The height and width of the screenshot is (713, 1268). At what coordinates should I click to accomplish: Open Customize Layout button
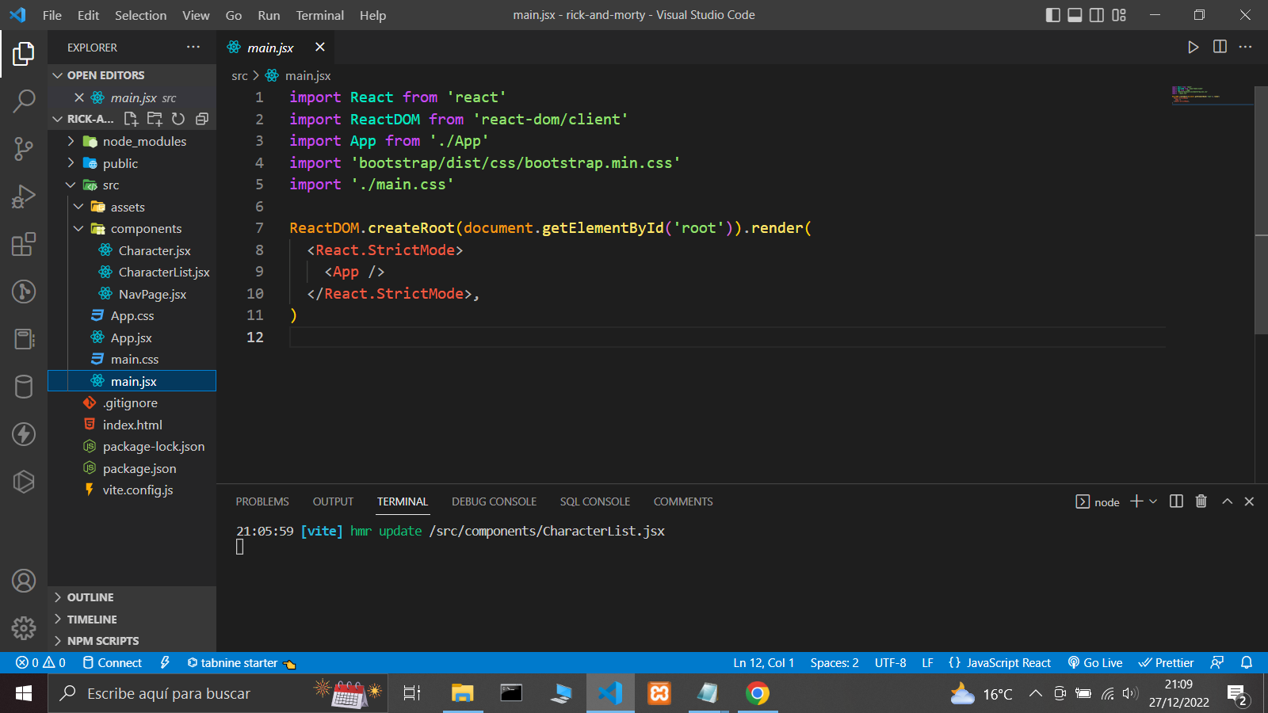1119,15
